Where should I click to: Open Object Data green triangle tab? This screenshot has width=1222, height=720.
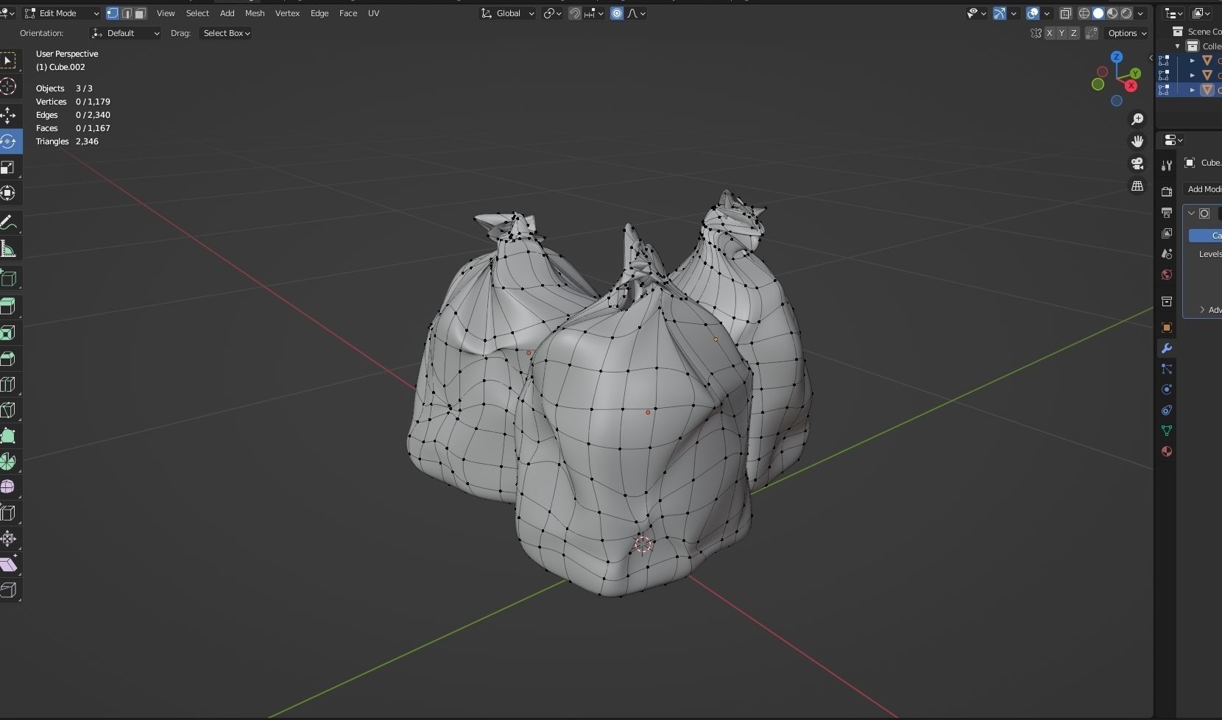click(1166, 431)
